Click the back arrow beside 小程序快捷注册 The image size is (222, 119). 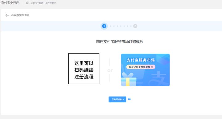coord(7,15)
